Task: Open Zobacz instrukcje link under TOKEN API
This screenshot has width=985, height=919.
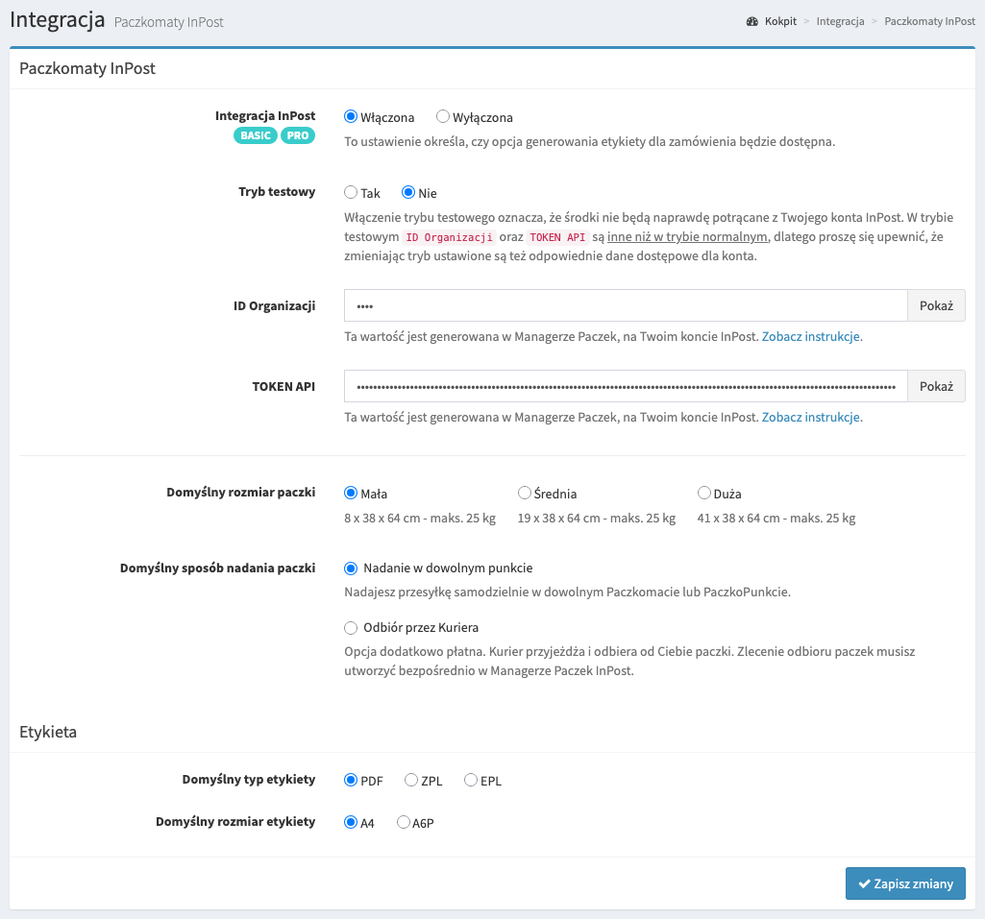Action: point(811,418)
